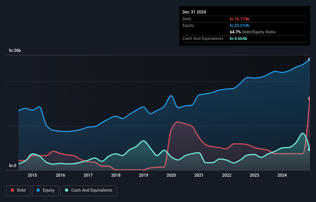Select the 2018 x-axis label

pyautogui.click(x=116, y=175)
